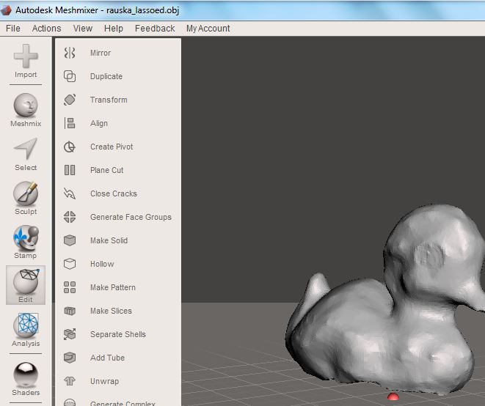The height and width of the screenshot is (406, 485).
Task: Click the Close Cracks icon
Action: (70, 193)
